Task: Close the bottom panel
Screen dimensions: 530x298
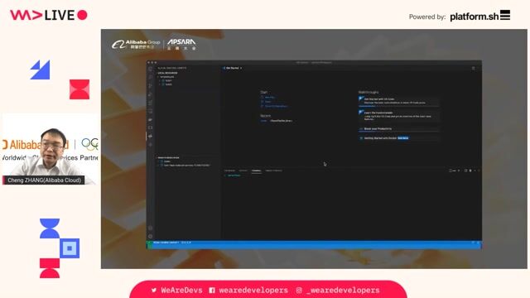Action: click(x=479, y=171)
